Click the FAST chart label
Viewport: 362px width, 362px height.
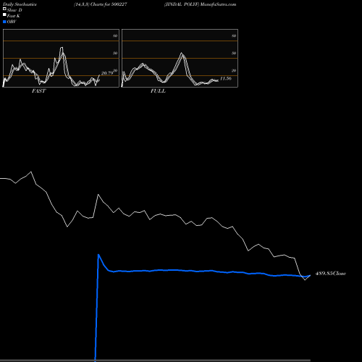pyautogui.click(x=38, y=91)
